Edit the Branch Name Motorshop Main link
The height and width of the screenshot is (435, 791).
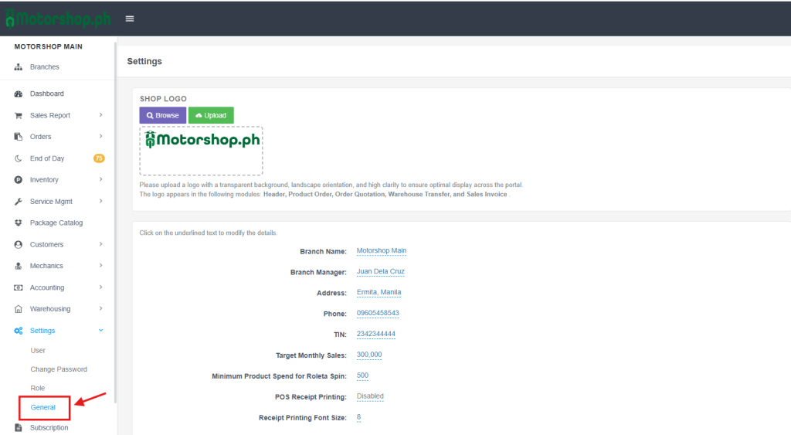pyautogui.click(x=382, y=250)
